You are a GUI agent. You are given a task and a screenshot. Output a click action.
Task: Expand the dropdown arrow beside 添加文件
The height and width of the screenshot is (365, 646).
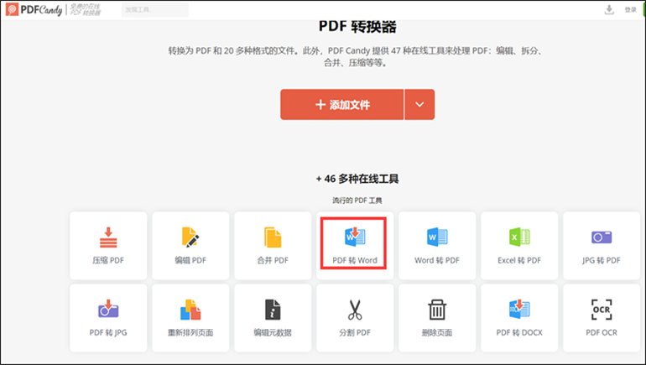tap(419, 105)
